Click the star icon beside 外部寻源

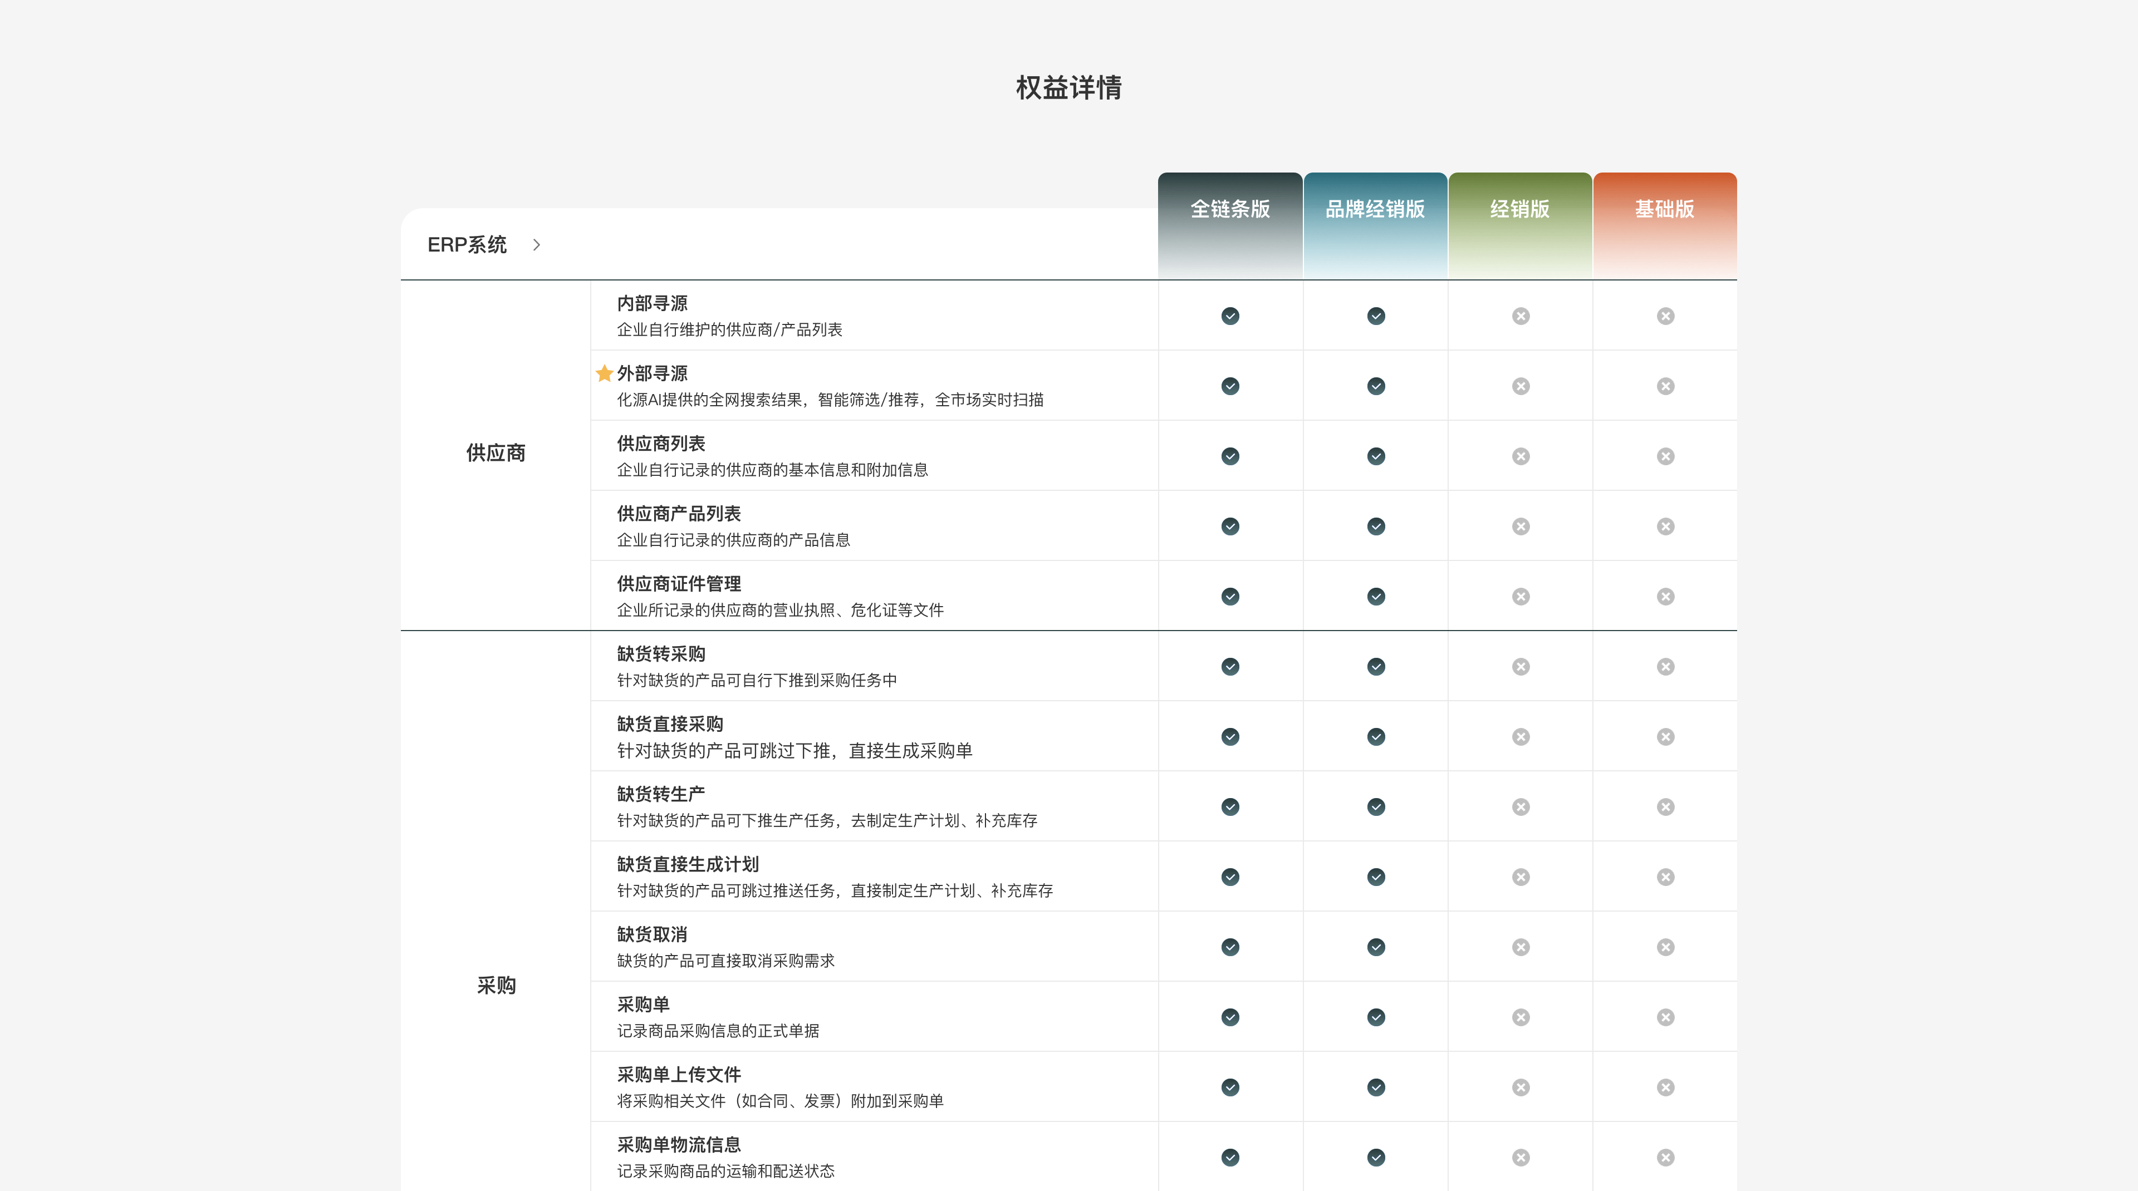(604, 373)
